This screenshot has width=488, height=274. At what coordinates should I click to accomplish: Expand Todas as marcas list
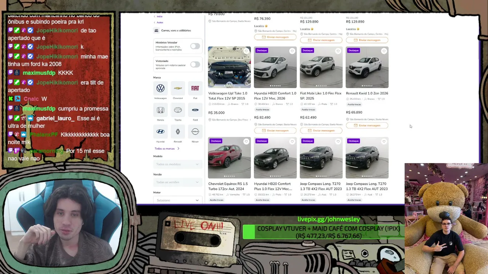click(x=167, y=148)
